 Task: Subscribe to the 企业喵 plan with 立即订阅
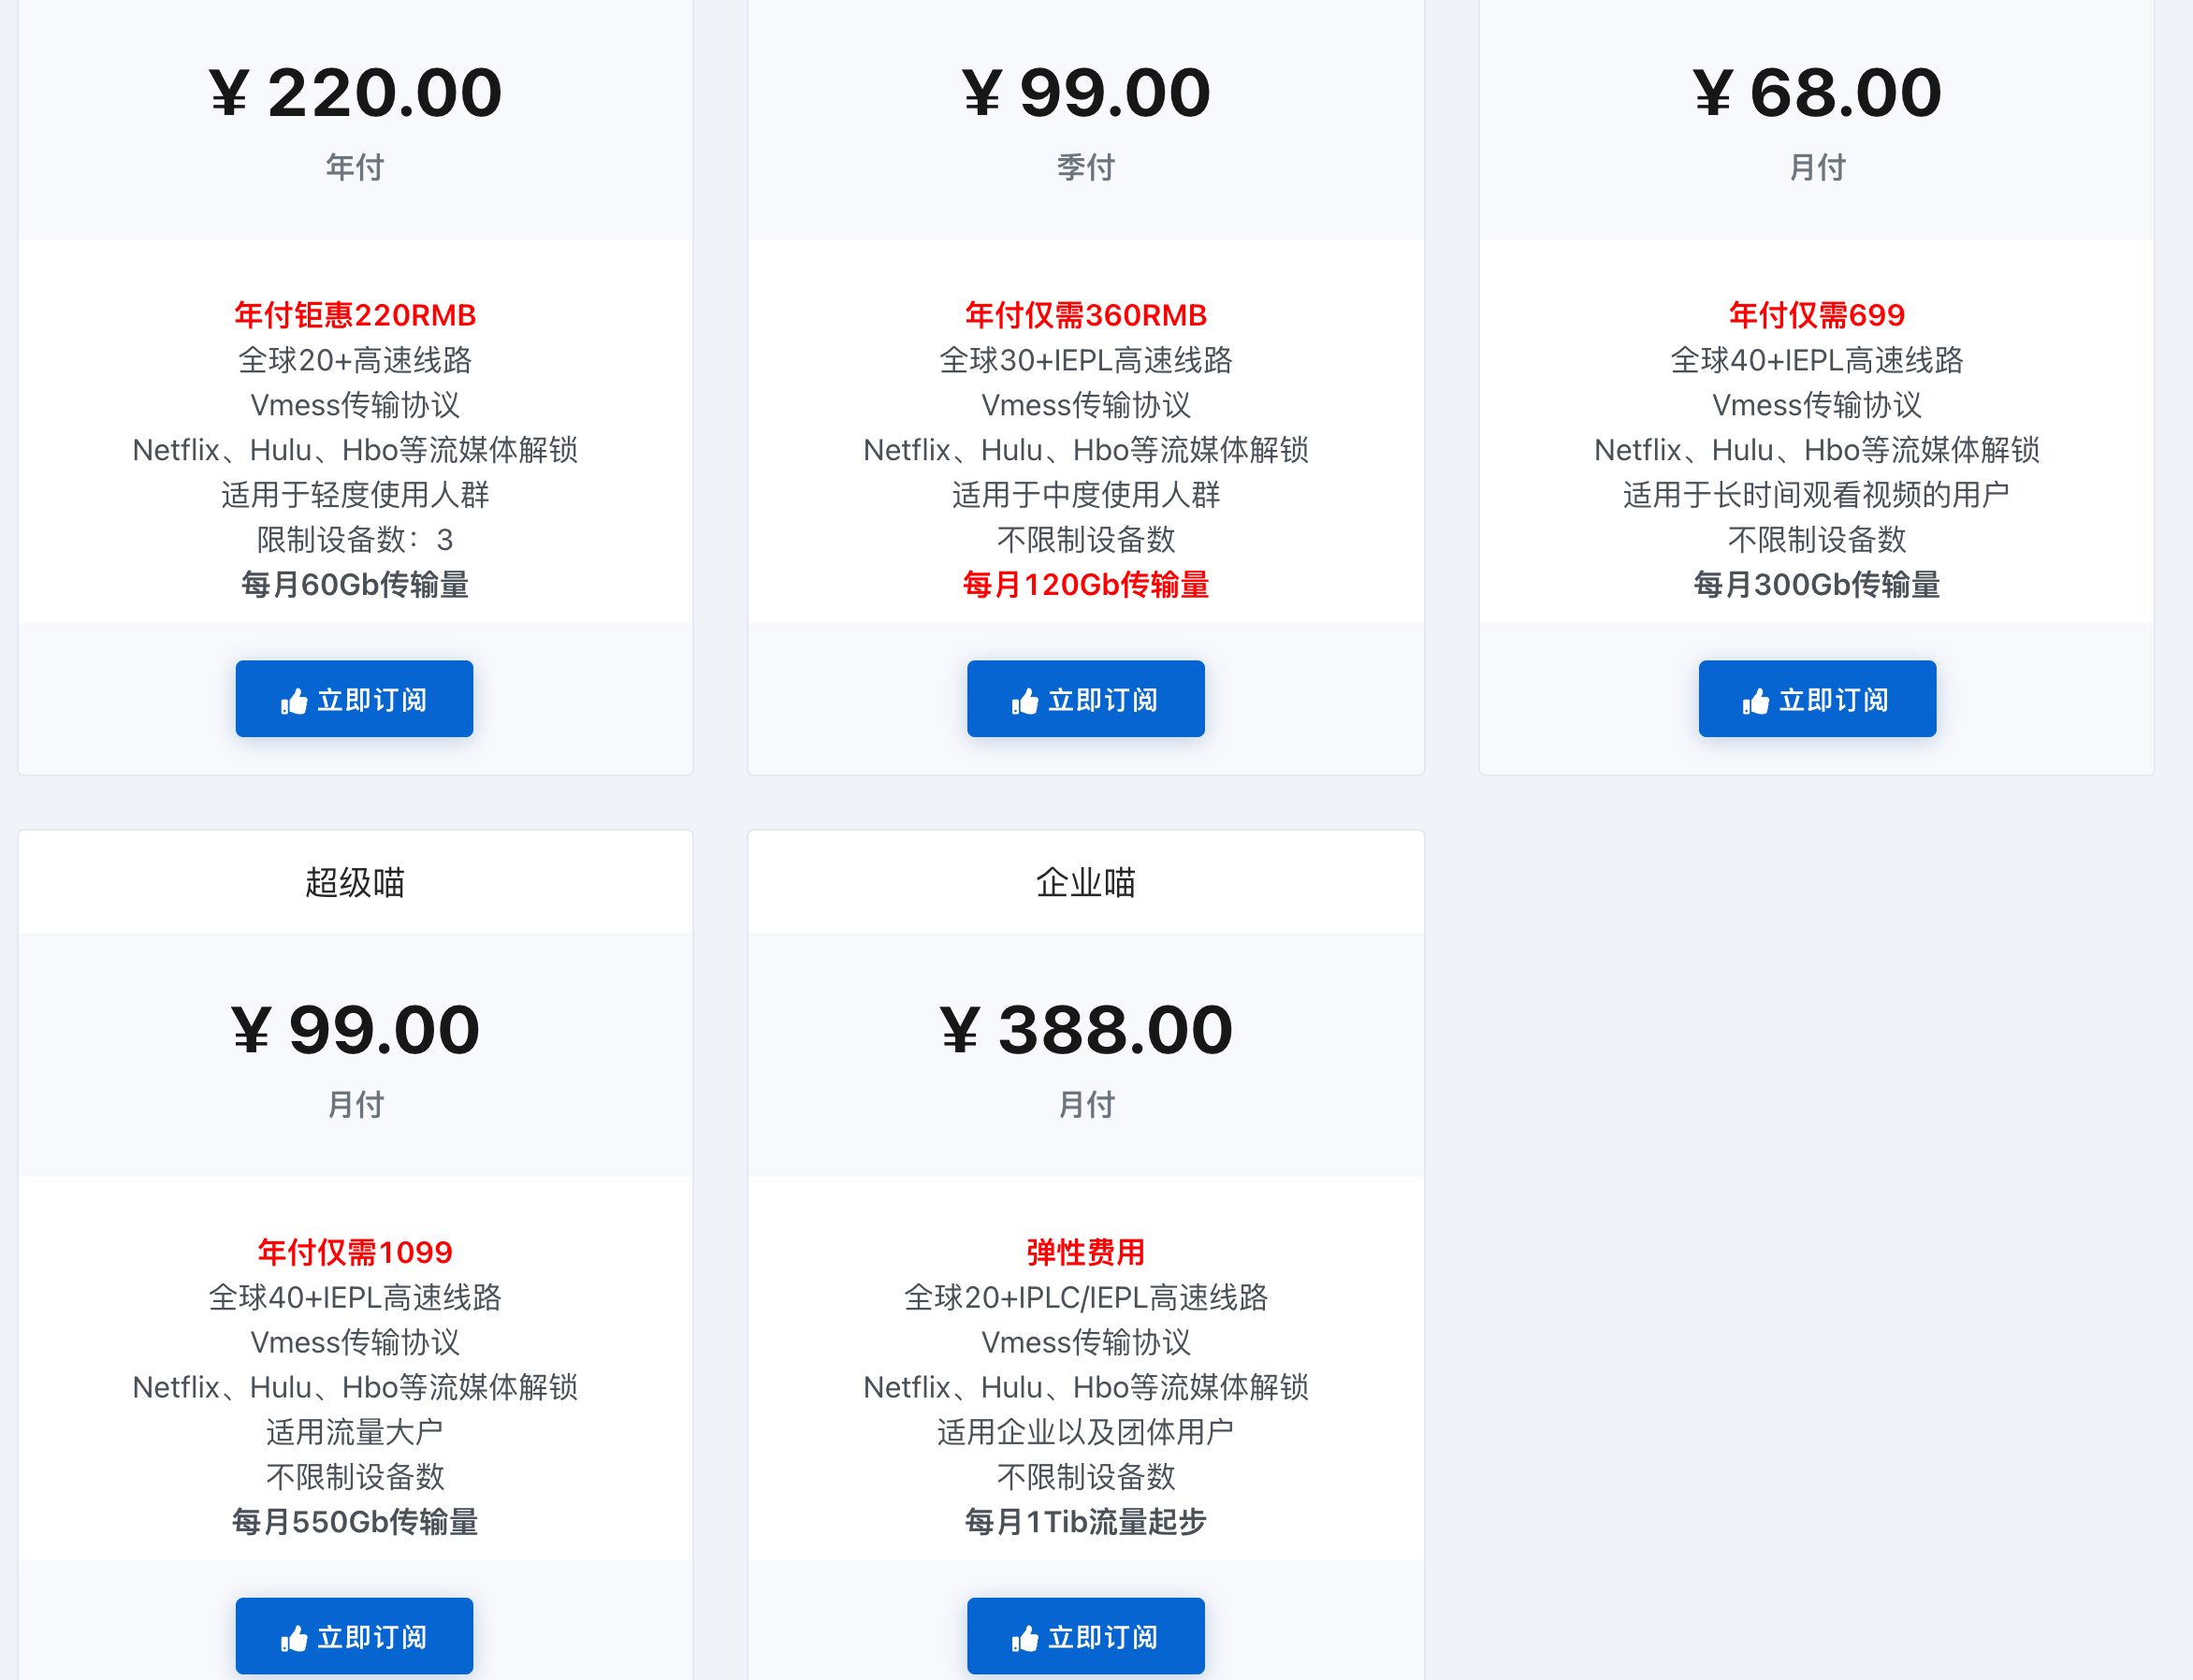point(1085,1636)
